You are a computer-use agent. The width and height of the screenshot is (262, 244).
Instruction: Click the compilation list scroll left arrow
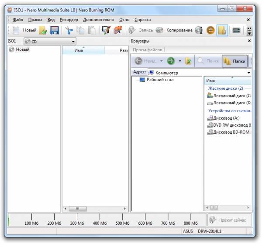click(65, 209)
